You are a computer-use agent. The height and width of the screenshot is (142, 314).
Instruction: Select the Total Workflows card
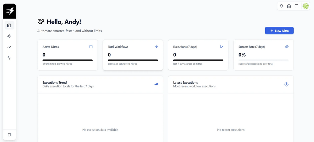[132, 55]
